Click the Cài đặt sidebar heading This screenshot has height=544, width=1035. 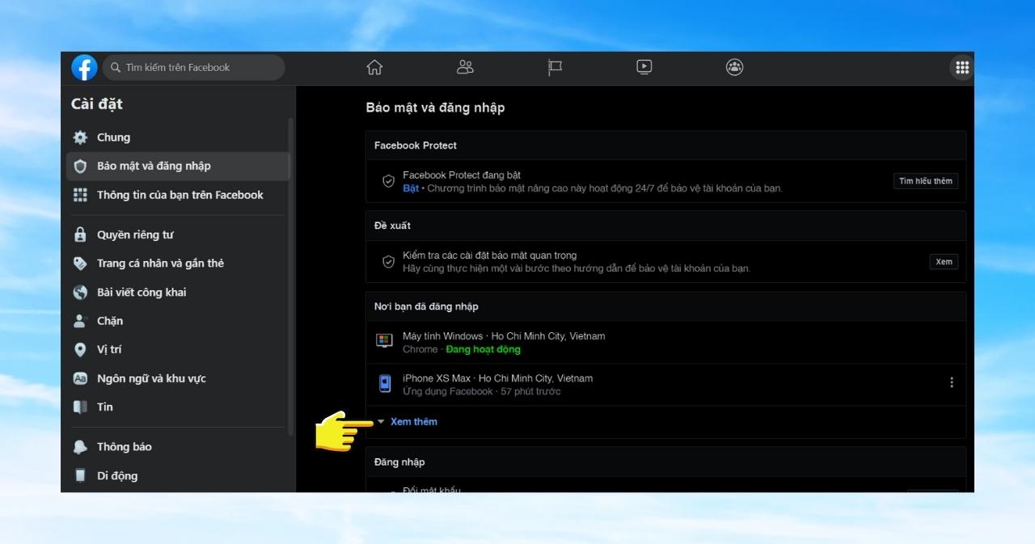[97, 104]
